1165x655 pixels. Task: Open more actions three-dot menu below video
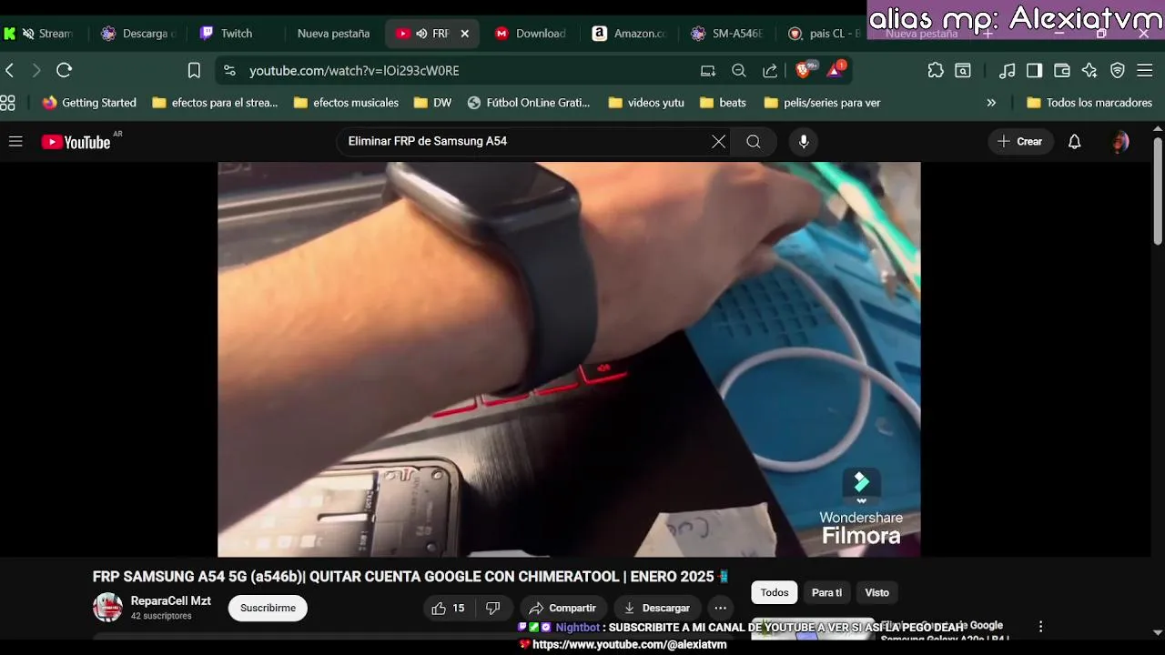tap(720, 608)
